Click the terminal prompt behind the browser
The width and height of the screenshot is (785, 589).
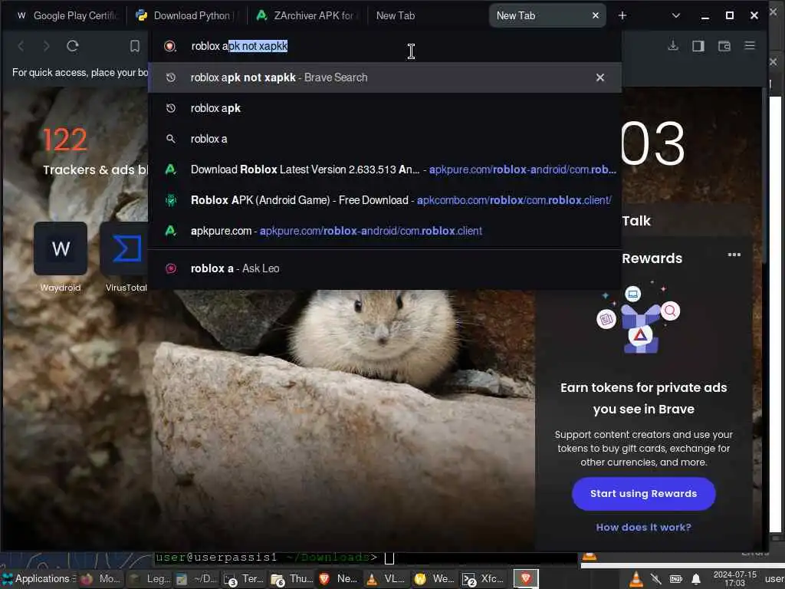pos(275,558)
